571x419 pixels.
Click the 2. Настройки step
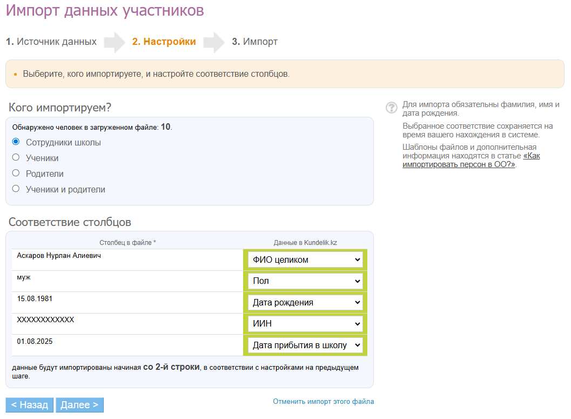[164, 42]
